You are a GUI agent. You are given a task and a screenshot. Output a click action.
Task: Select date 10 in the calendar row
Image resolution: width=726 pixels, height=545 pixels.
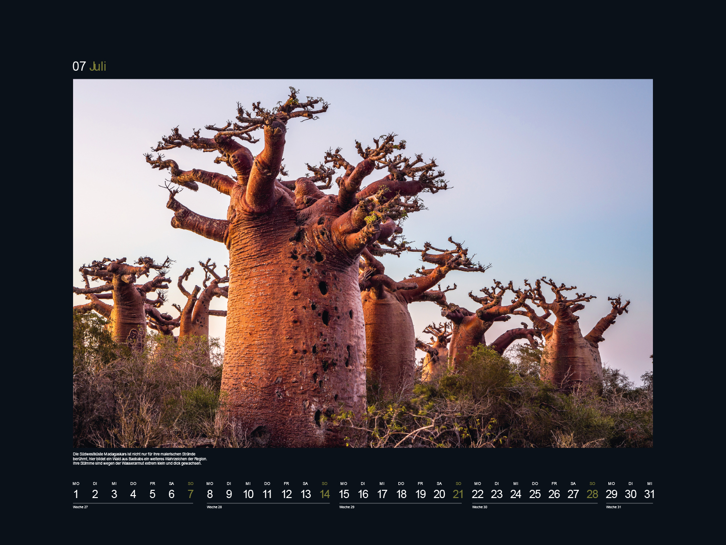pyautogui.click(x=248, y=494)
